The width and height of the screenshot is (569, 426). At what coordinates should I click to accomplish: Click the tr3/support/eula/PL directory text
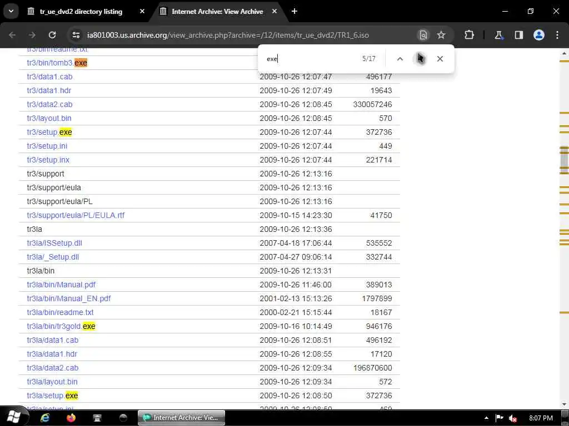[59, 201]
